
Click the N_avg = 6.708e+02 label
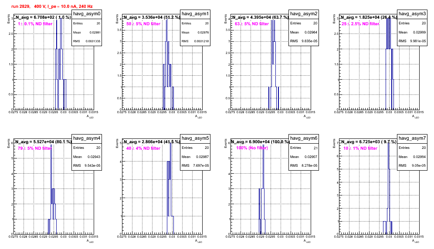tap(43, 17)
